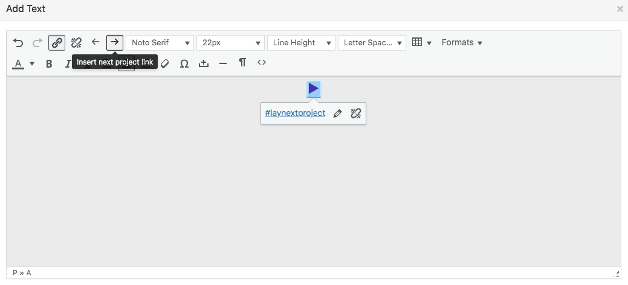Insert special character with Omega icon
The image size is (628, 285).
tap(184, 63)
